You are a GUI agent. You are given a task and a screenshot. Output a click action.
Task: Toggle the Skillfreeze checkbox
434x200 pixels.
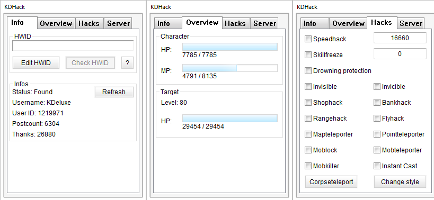pos(308,54)
